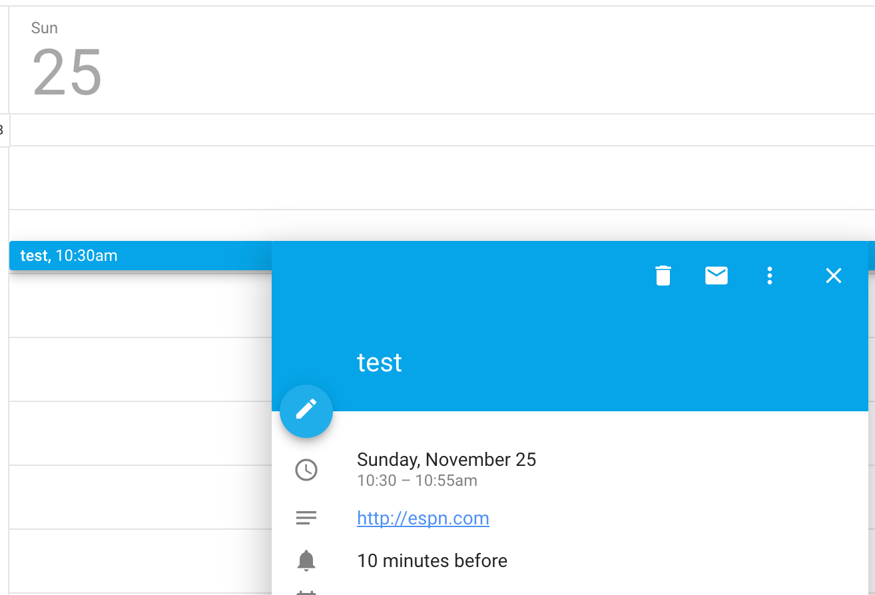Select the test event block at 10:30am

pos(133,255)
